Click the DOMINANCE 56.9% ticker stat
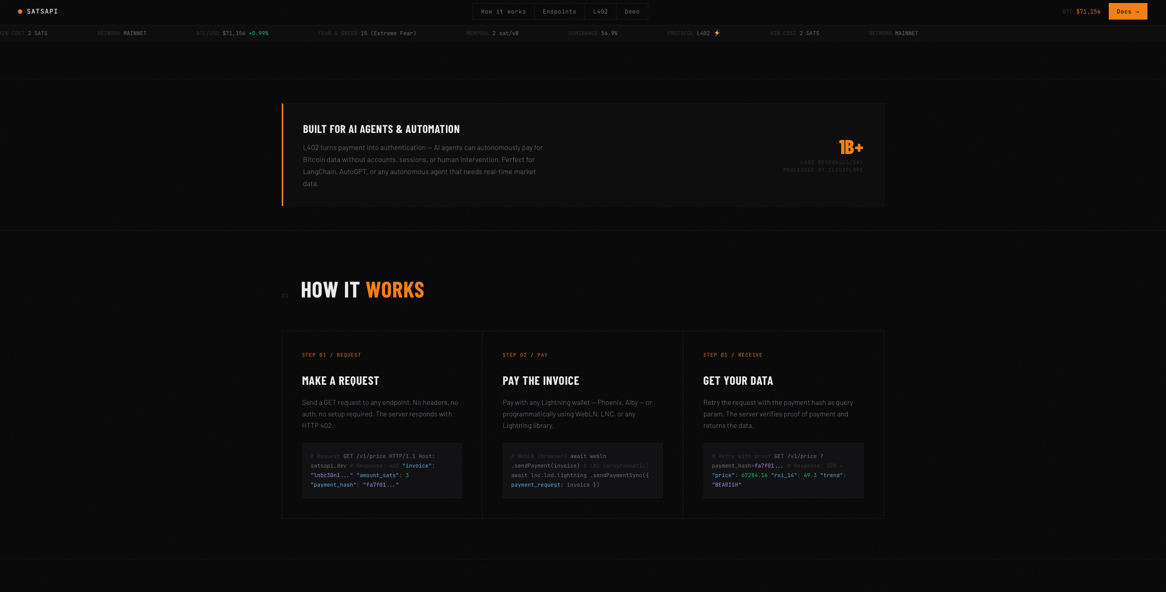The height and width of the screenshot is (592, 1166). (x=593, y=33)
